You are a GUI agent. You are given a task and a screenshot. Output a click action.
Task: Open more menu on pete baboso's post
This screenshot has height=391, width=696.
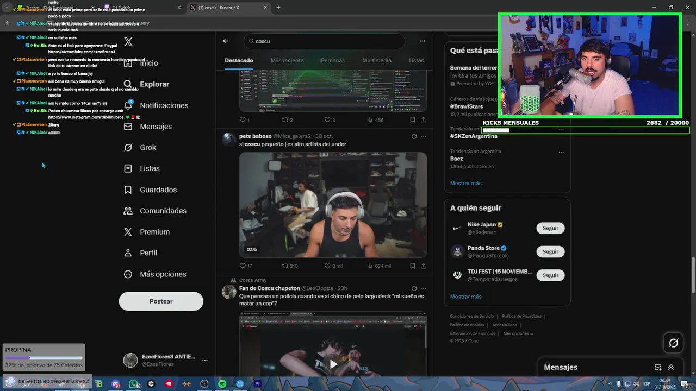tap(424, 136)
